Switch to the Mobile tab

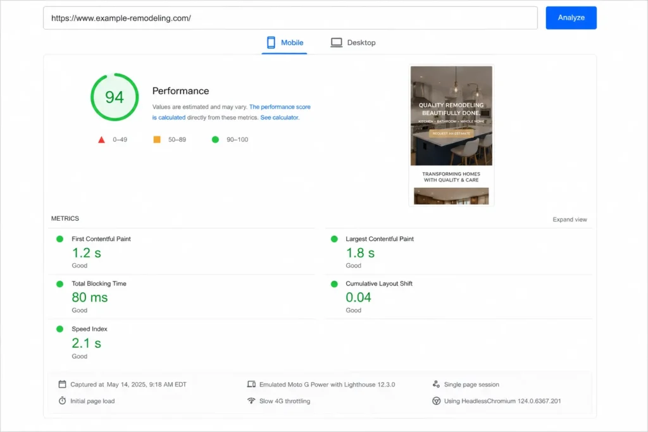coord(284,42)
